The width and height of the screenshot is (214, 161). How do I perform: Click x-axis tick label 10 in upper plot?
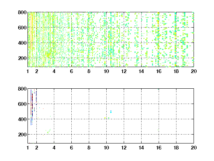pyautogui.click(x=106, y=71)
